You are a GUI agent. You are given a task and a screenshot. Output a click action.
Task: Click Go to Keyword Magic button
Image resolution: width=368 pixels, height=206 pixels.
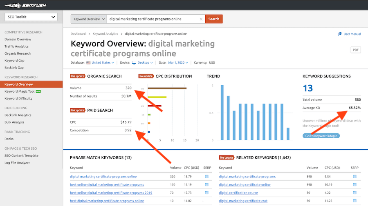point(321,136)
